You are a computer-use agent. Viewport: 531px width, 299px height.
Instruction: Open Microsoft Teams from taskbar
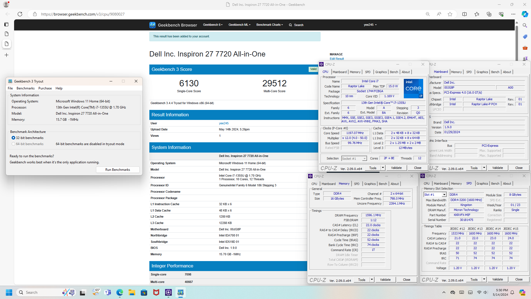(x=108, y=292)
